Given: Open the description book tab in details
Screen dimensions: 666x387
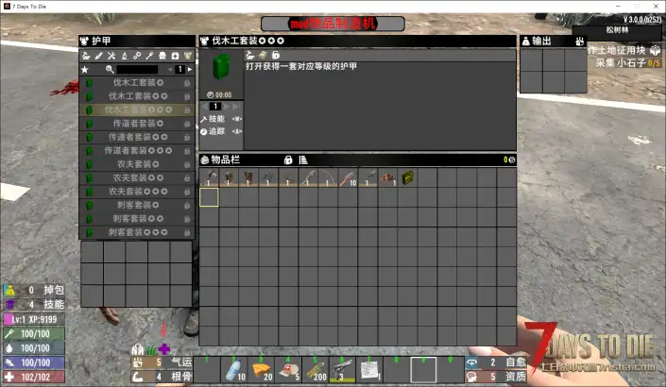Looking at the screenshot, I should (x=263, y=55).
